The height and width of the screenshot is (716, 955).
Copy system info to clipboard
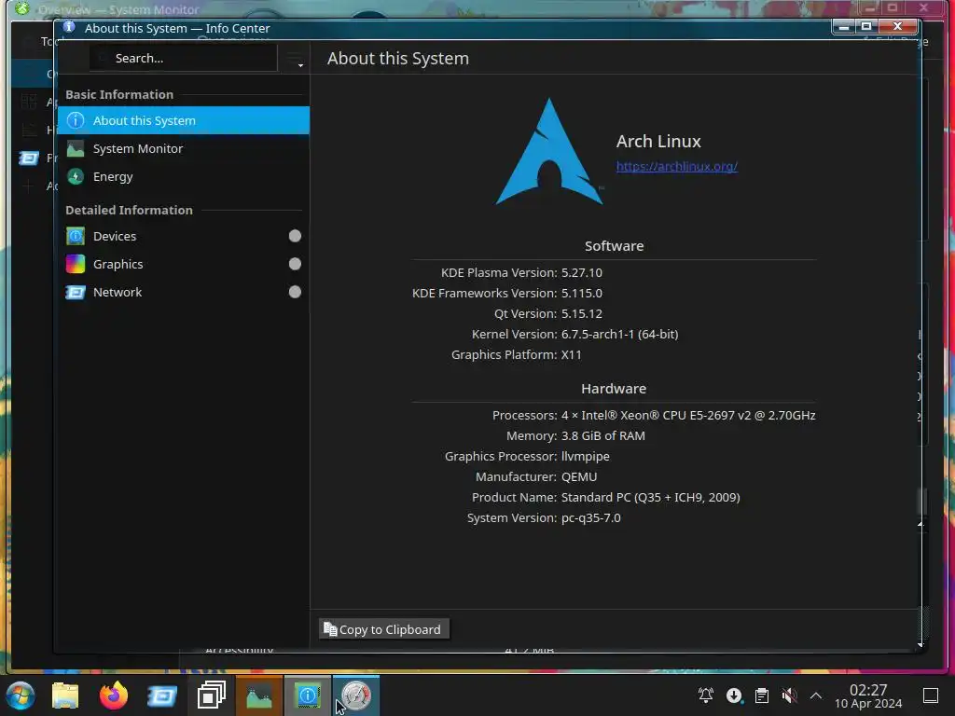[x=383, y=629]
